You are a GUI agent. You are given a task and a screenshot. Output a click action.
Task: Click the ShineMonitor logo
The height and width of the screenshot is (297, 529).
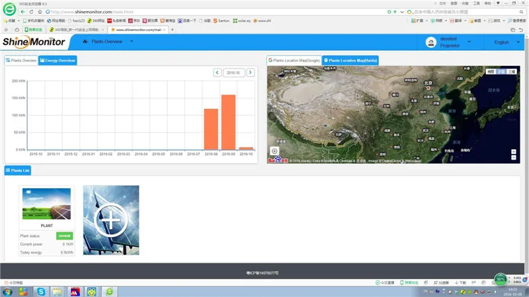click(x=34, y=42)
